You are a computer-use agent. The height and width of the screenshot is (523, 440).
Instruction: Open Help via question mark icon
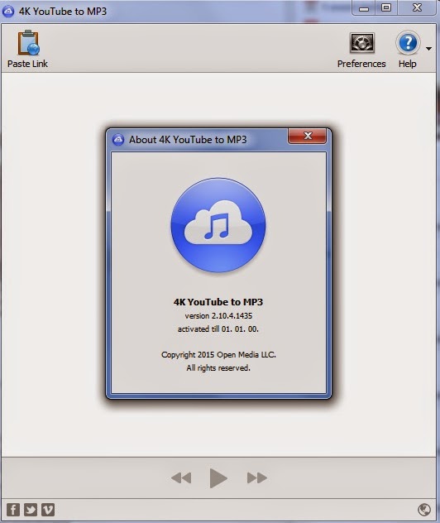pyautogui.click(x=408, y=43)
